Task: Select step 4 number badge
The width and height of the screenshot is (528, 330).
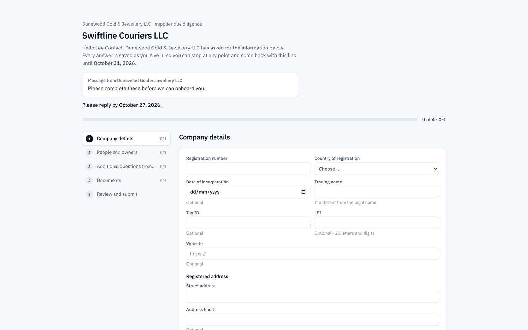Action: 89,181
